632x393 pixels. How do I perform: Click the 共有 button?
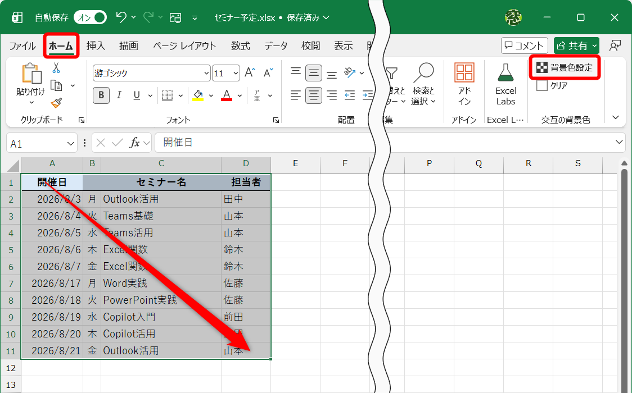[x=576, y=45]
